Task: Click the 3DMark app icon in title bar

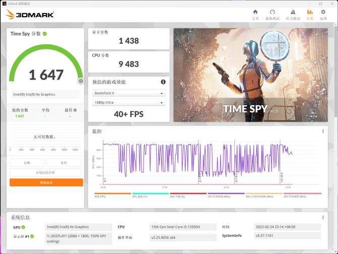Action: [5, 4]
